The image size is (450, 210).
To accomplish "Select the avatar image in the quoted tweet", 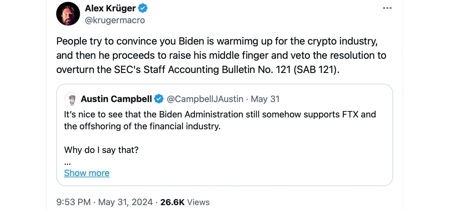I will pyautogui.click(x=71, y=99).
